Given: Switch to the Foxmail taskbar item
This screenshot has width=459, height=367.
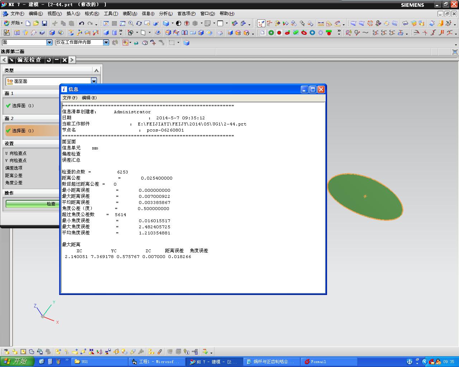Looking at the screenshot, I should (x=329, y=362).
